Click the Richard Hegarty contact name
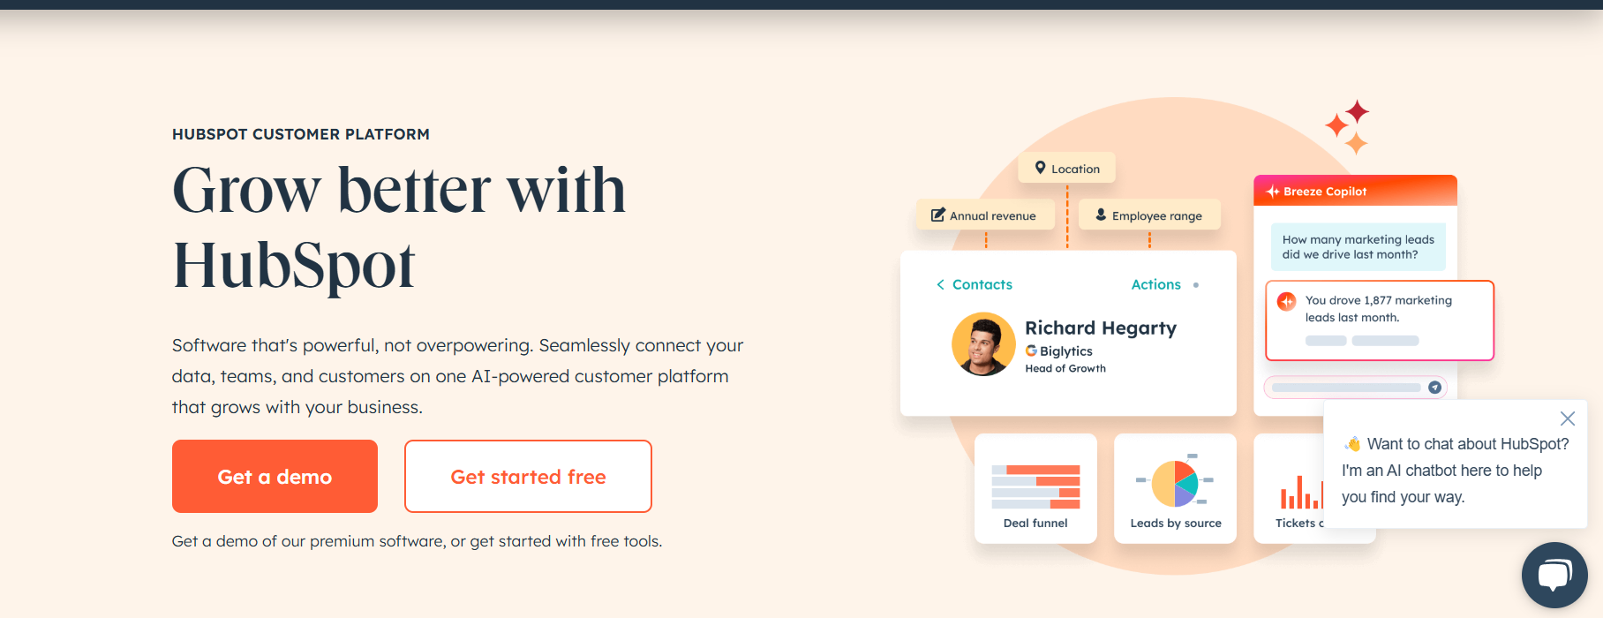 point(1101,328)
